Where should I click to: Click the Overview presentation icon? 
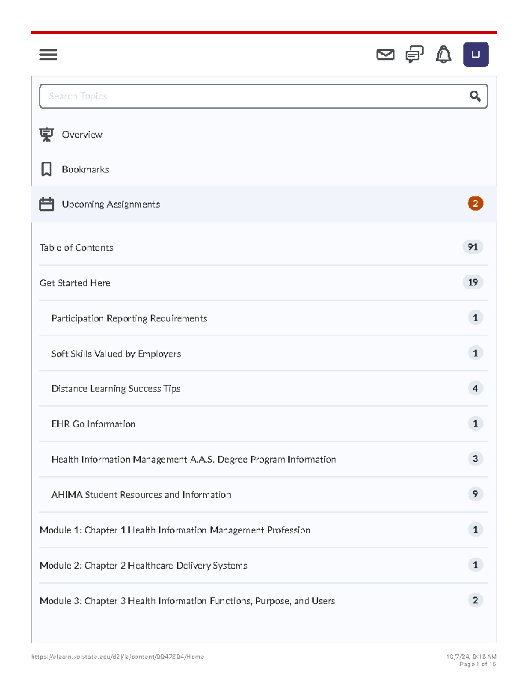(x=47, y=135)
